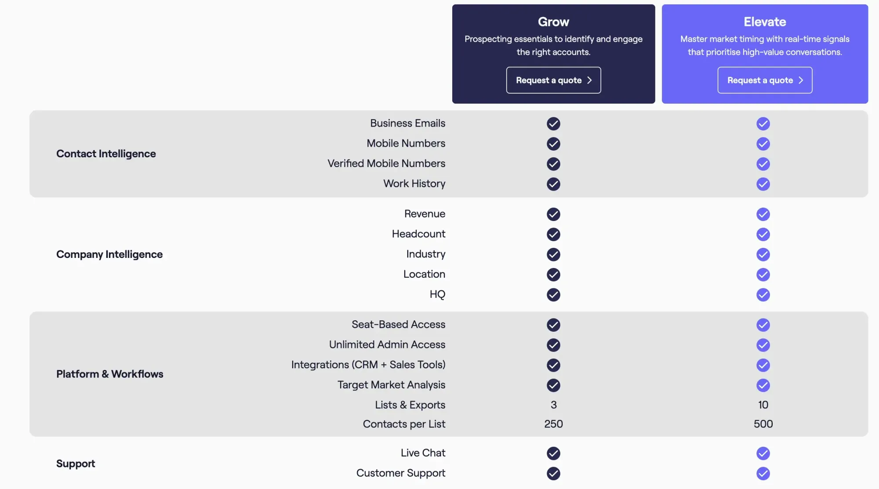Viewport: 879px width, 489px height.
Task: Select the Headcount check under Elevate
Action: (763, 235)
